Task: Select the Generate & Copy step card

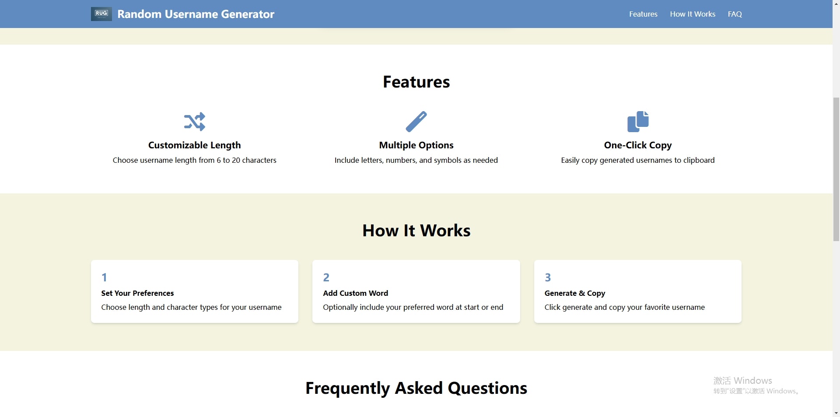Action: pos(638,291)
